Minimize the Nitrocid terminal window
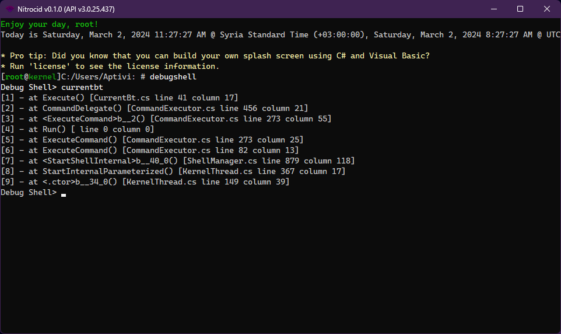 point(493,9)
